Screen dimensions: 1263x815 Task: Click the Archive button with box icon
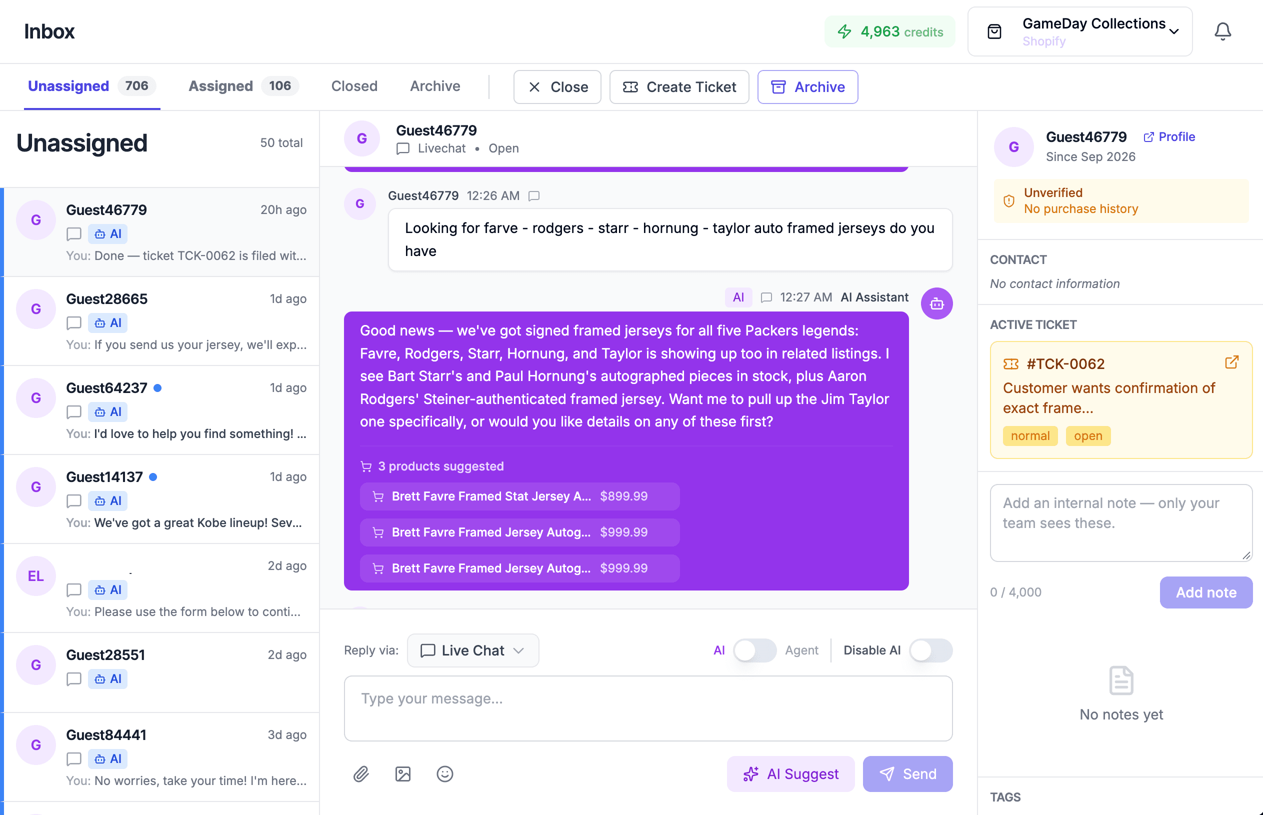(807, 87)
